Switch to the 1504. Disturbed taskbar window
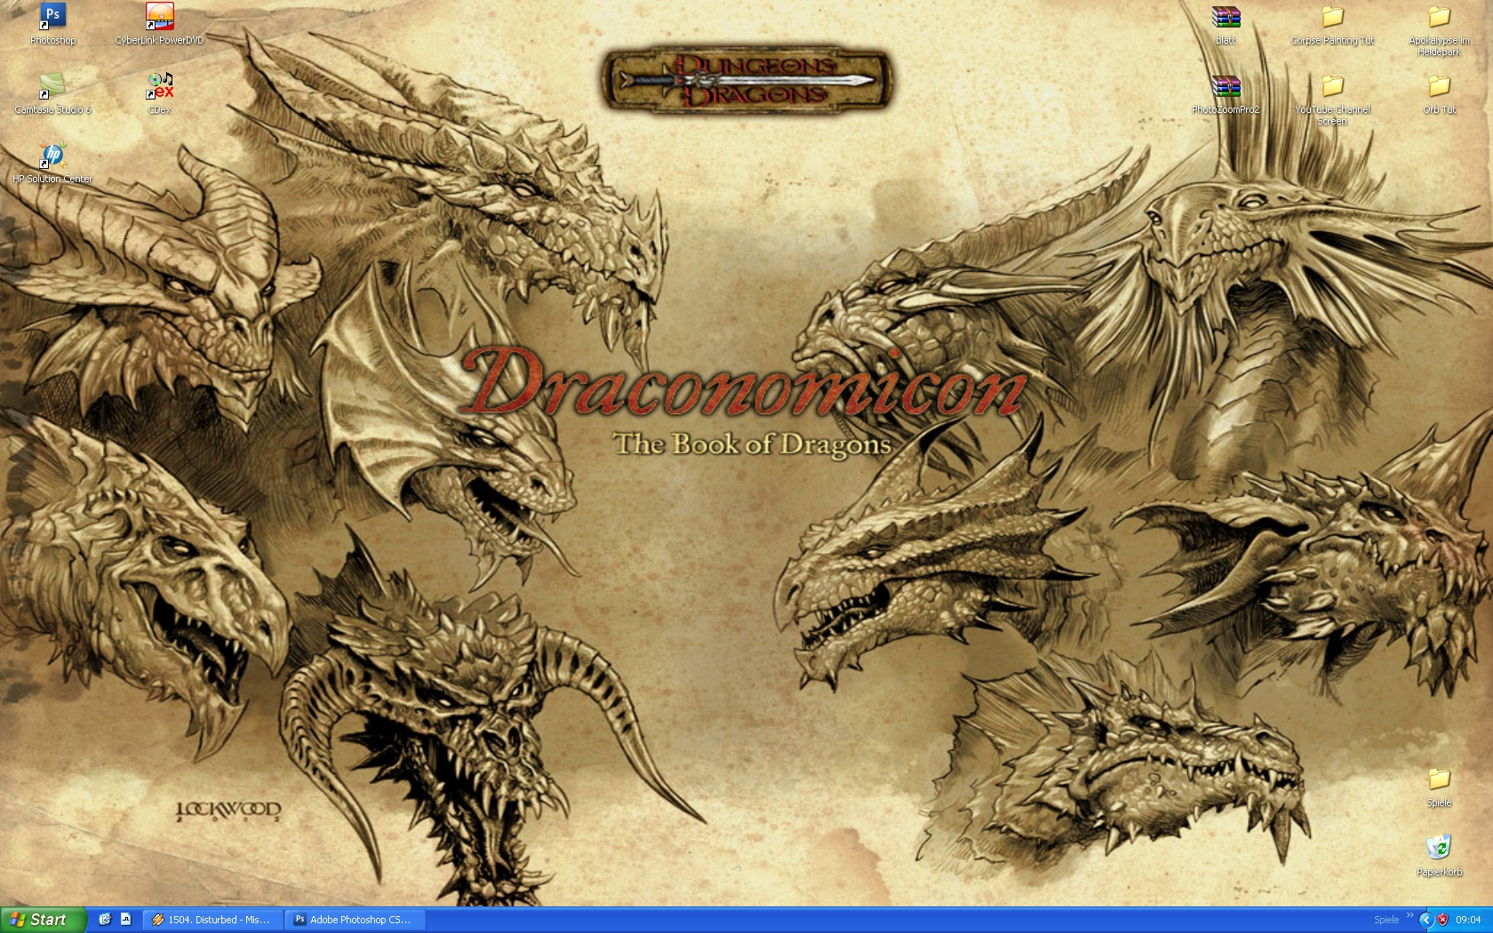This screenshot has height=933, width=1493. [x=213, y=920]
